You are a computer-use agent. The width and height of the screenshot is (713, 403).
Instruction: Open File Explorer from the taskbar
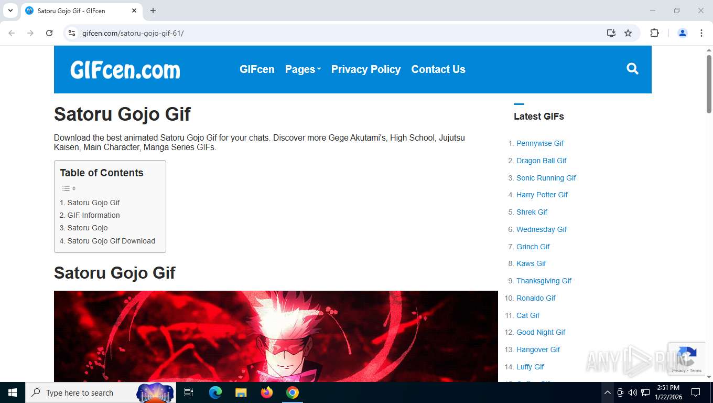click(x=241, y=393)
